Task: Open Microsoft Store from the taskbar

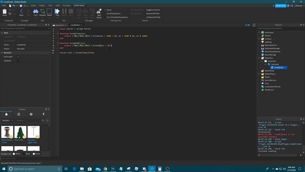Action: 90,169
